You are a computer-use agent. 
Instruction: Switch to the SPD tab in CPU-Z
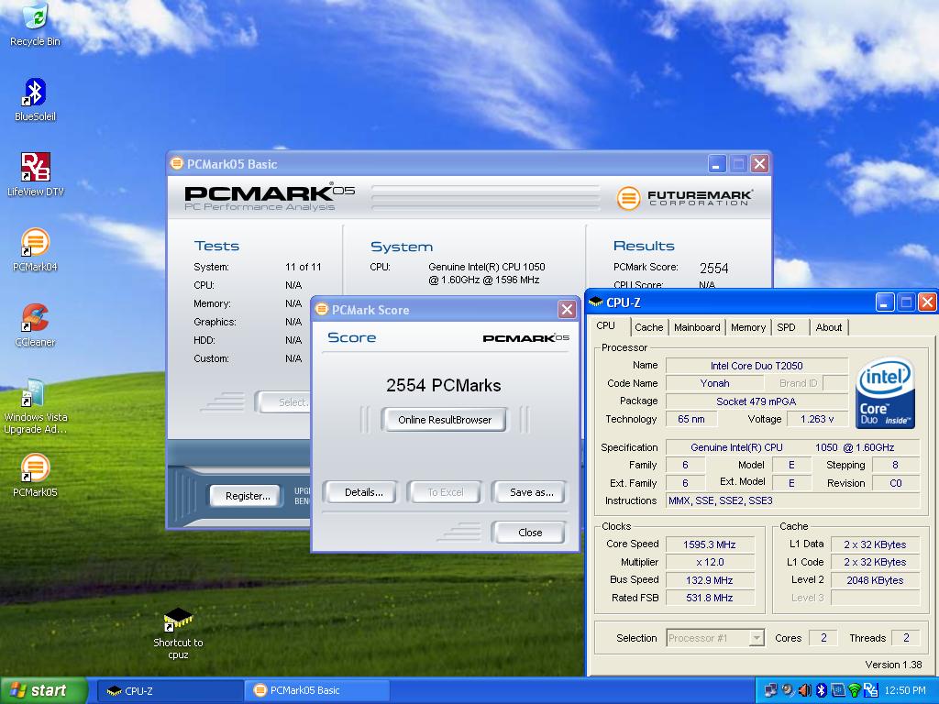click(x=786, y=327)
